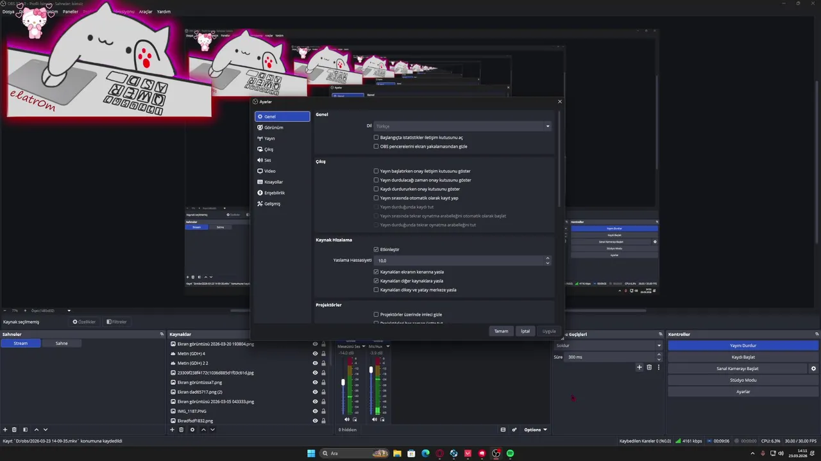Image resolution: width=821 pixels, height=461 pixels.
Task: Open the Soldur transition dropdown
Action: pyautogui.click(x=608, y=346)
